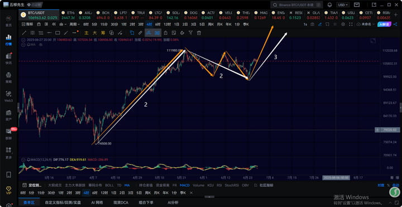Viewport: 402px width, 207px height.
Task: Select the 1日 timeframe in top bar
Action: [x=176, y=25]
